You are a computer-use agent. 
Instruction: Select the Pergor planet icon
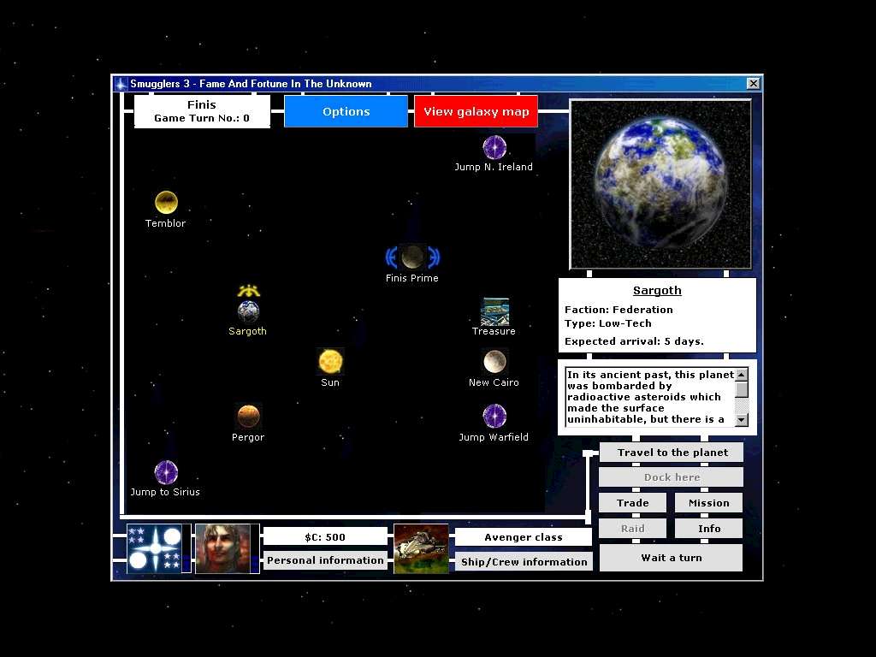[248, 417]
